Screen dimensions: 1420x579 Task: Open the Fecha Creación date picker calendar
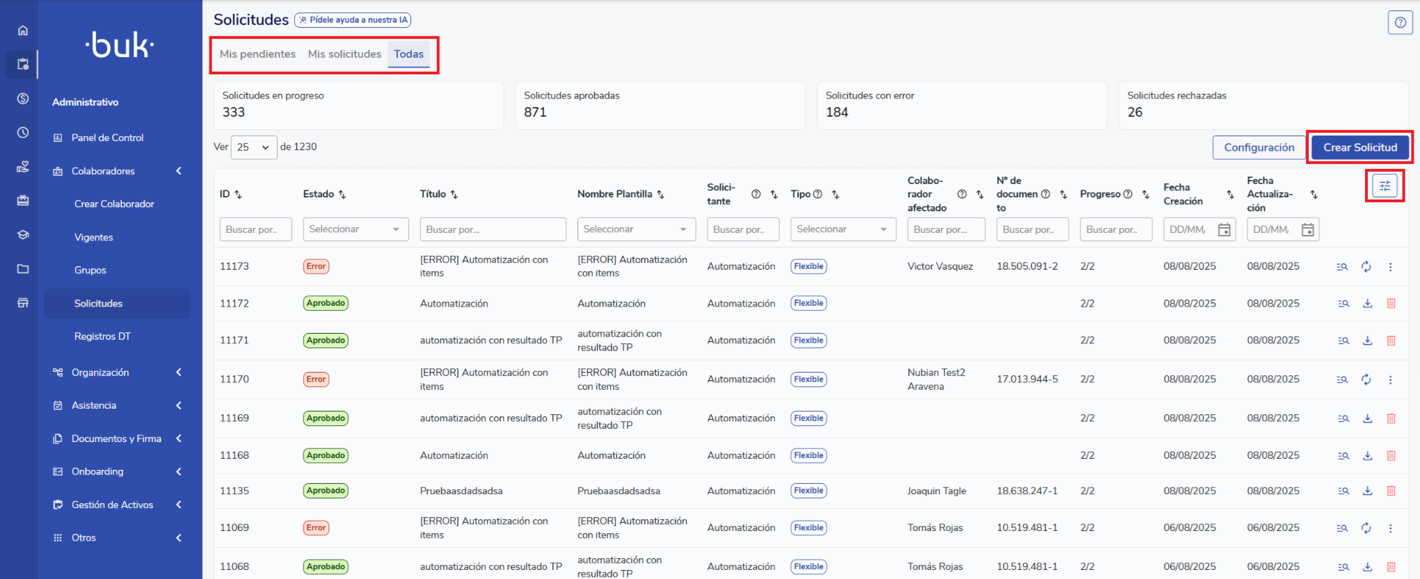click(x=1224, y=229)
